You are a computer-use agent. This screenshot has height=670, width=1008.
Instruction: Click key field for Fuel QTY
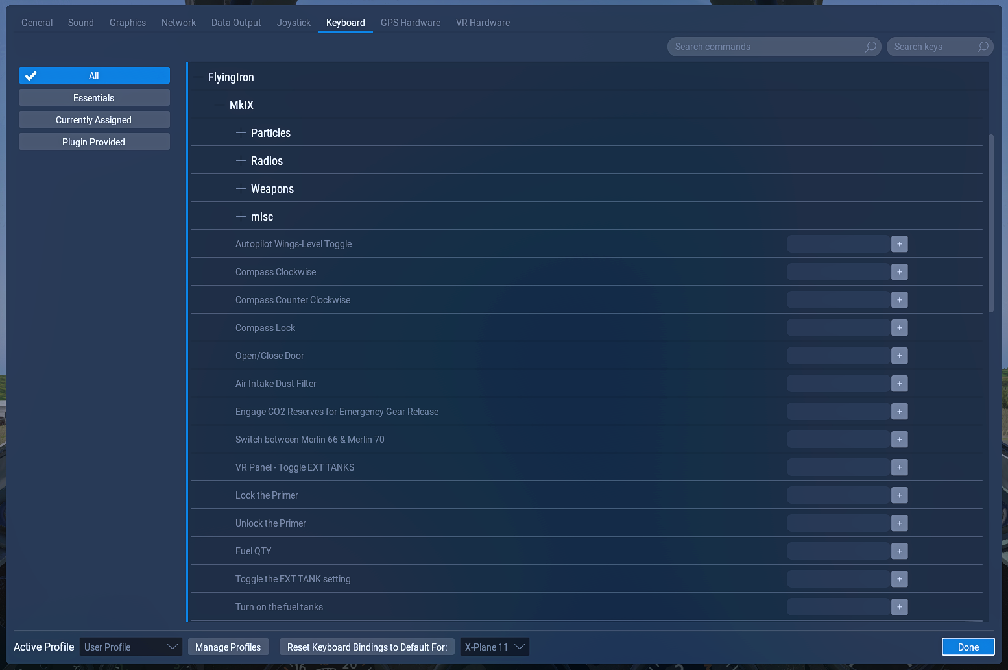(838, 551)
